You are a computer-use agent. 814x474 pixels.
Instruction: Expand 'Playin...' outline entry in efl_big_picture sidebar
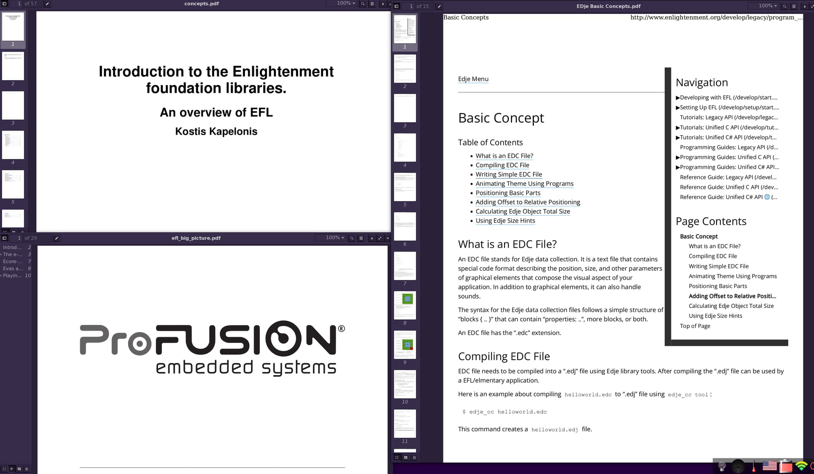(1, 276)
